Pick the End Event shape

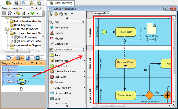point(58,77)
